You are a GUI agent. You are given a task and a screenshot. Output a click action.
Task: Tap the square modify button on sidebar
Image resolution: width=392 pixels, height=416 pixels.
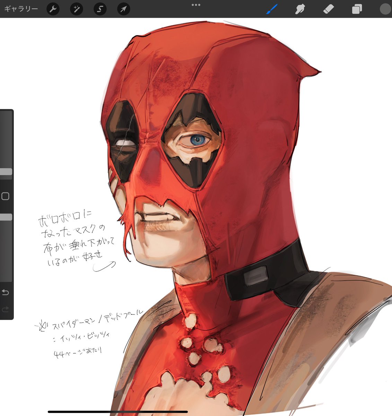pos(5,196)
